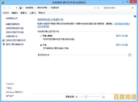Open link about power plan details
Image resolution: width=138 pixels, height=102 pixels.
point(122,24)
